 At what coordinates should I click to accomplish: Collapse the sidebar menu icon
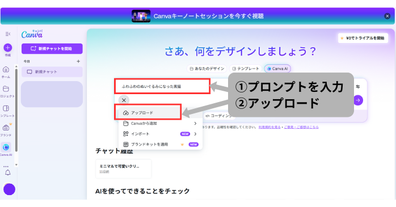8,34
